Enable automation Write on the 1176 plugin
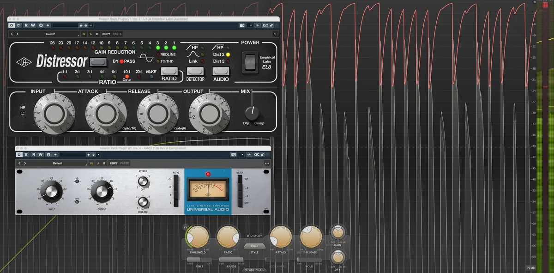 point(41,155)
